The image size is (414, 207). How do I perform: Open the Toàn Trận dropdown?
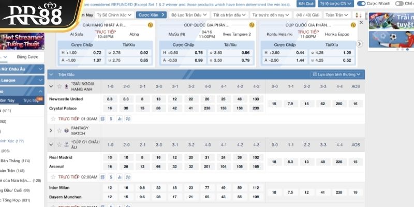click(x=337, y=15)
